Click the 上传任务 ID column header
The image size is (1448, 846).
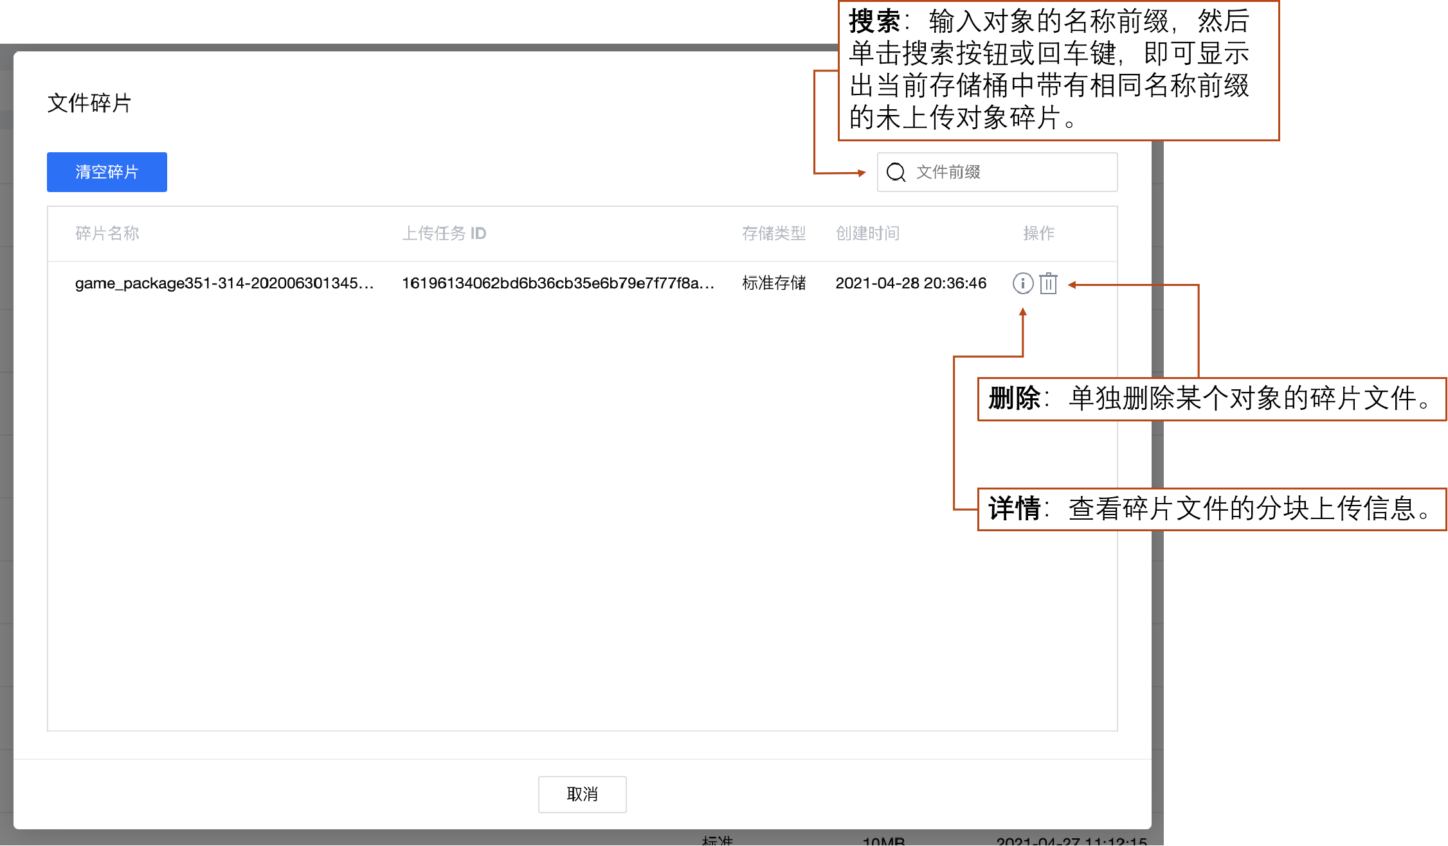444,233
